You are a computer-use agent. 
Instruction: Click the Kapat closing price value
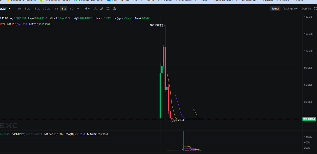pyautogui.click(x=41, y=18)
